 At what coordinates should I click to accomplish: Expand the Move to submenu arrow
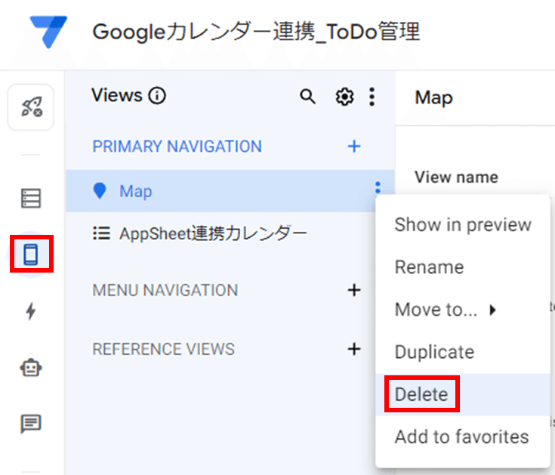[492, 310]
